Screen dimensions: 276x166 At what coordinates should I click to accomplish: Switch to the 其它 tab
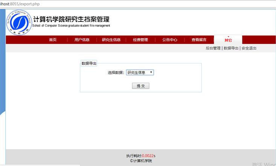[228, 40]
